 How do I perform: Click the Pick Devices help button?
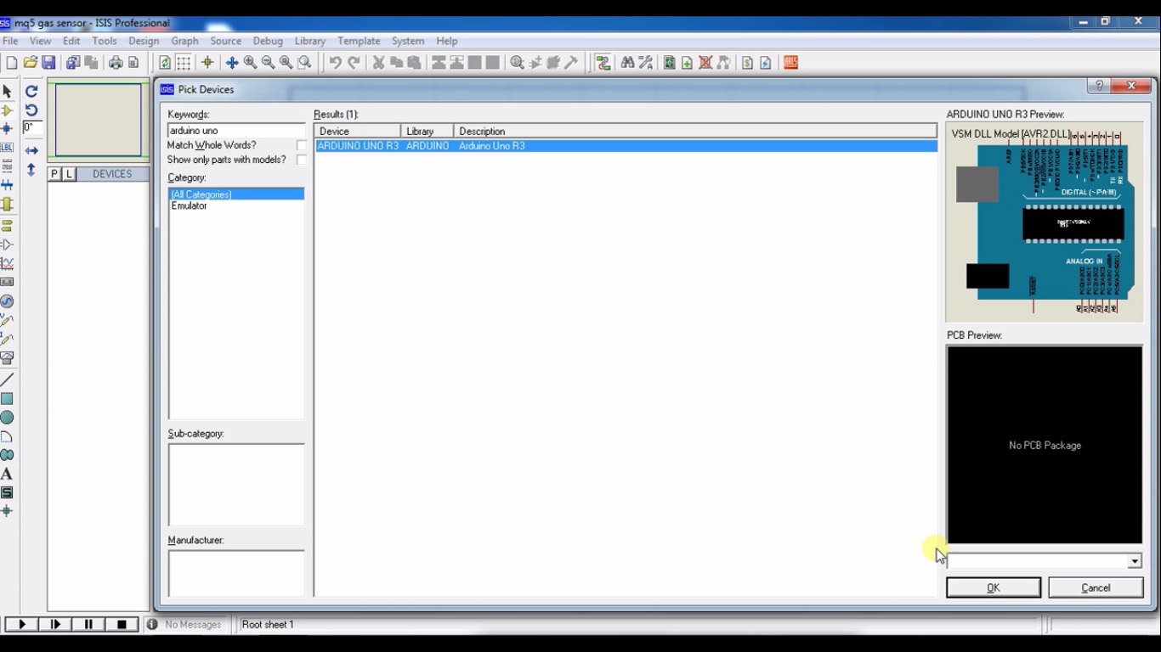click(1099, 86)
